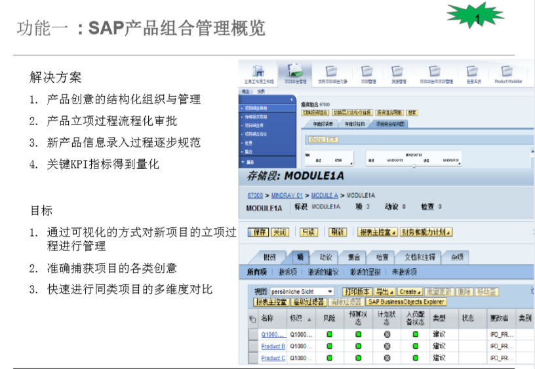
Task: Follow the 67000 breadcrumb link
Action: [255, 195]
